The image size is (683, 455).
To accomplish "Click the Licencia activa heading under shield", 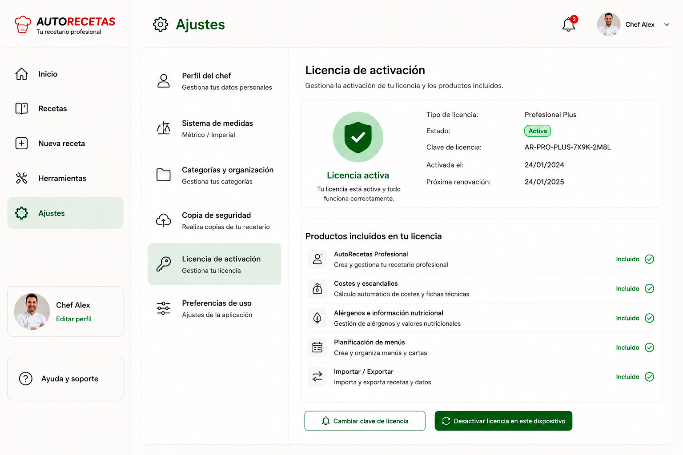I will click(358, 176).
